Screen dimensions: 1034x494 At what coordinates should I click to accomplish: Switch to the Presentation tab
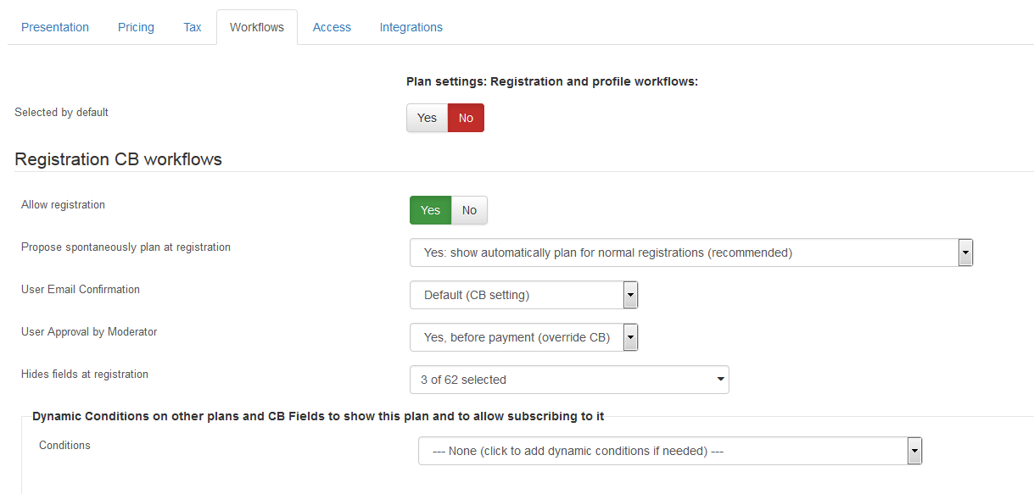tap(55, 27)
